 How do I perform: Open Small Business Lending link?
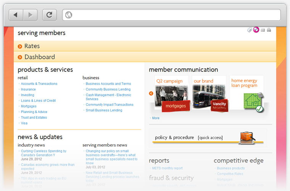[x=104, y=110]
